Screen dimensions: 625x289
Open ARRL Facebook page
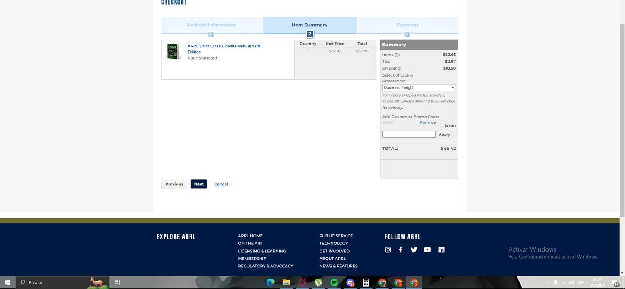[x=400, y=250]
